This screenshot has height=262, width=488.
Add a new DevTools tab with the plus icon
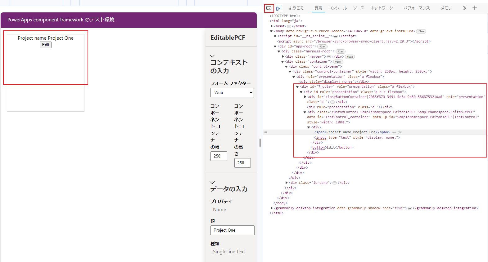(x=475, y=8)
